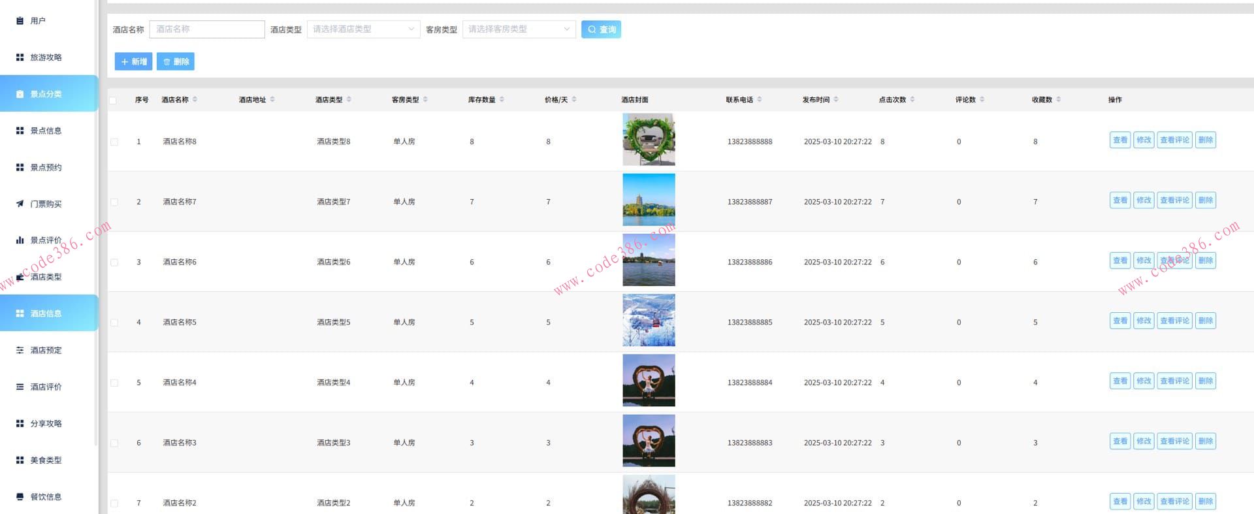Image resolution: width=1254 pixels, height=514 pixels.
Task: Focus the 酒店名称 search input
Action: 207,29
